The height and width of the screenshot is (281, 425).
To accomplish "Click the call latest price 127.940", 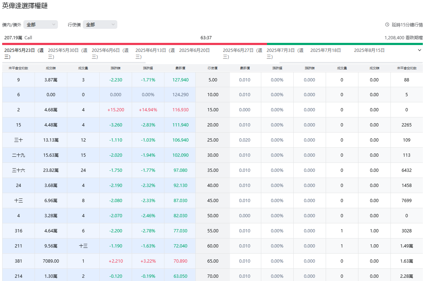I will pos(180,80).
